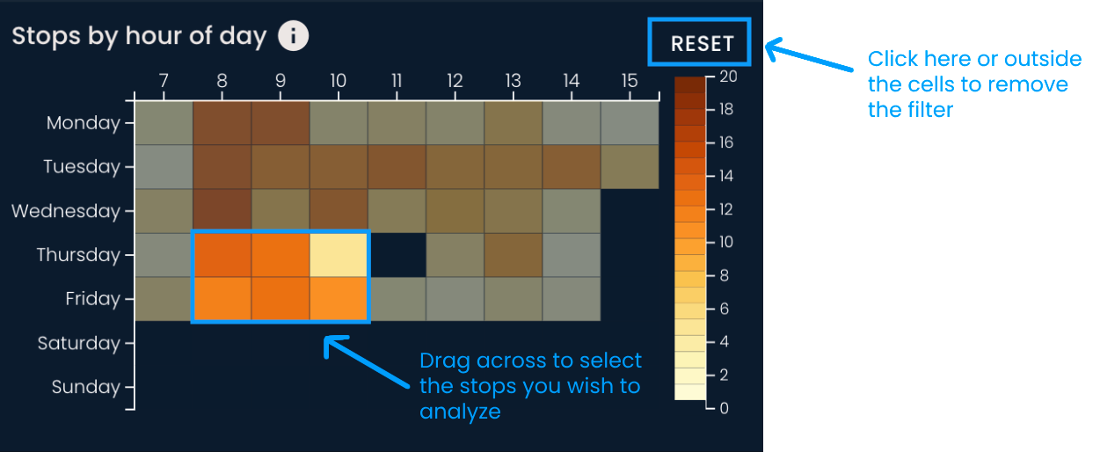The image size is (1100, 452).
Task: Click the Wednesday 8 o'clock cell
Action: [222, 211]
